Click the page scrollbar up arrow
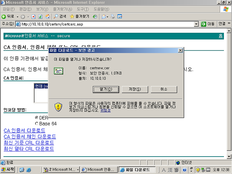The height and width of the screenshot is (174, 232). (229, 31)
